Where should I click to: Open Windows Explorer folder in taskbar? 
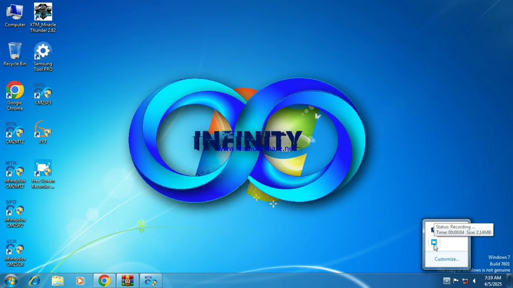[x=57, y=281]
